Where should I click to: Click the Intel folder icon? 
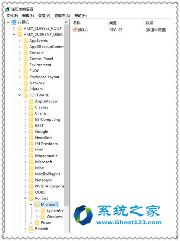pos(31,150)
